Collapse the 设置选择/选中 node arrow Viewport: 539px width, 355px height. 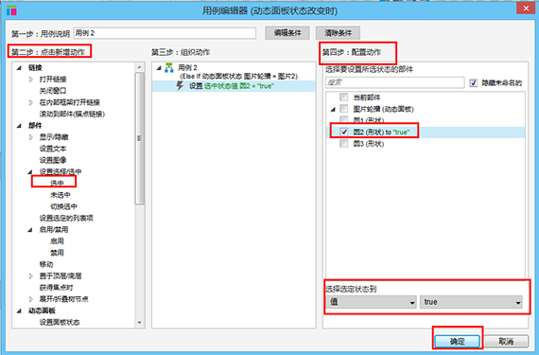point(30,171)
